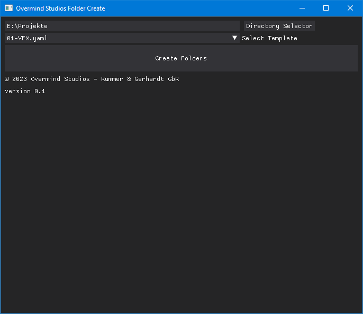Click the app icon in title bar
This screenshot has width=363, height=314.
pyautogui.click(x=9, y=8)
